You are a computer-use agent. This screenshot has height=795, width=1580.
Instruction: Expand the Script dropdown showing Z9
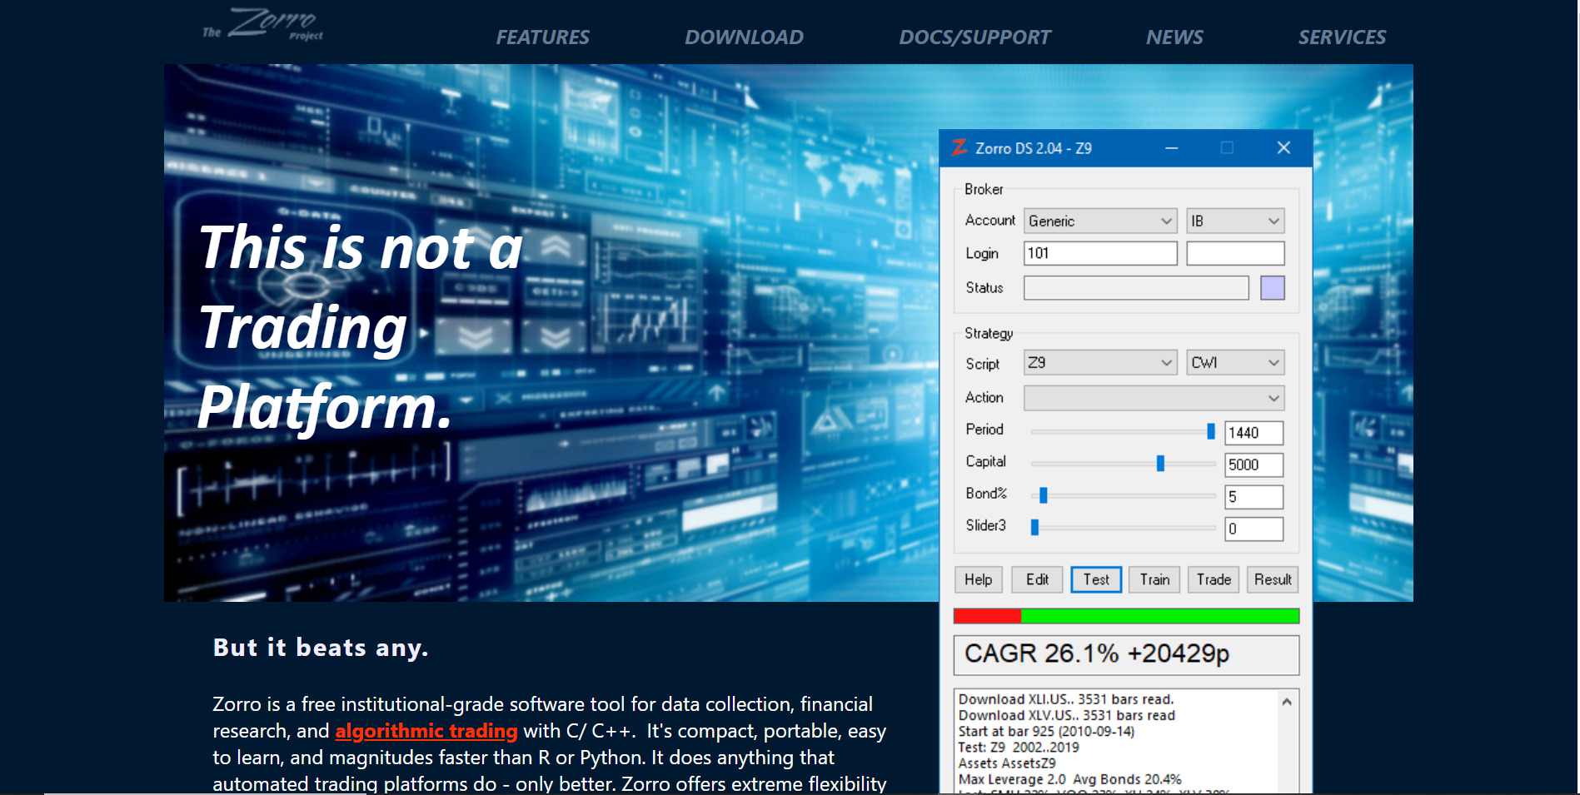pos(1100,363)
